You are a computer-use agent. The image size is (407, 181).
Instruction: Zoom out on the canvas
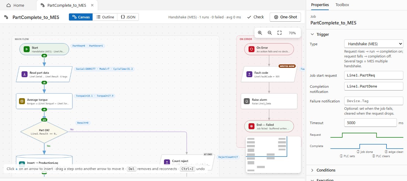point(270,33)
